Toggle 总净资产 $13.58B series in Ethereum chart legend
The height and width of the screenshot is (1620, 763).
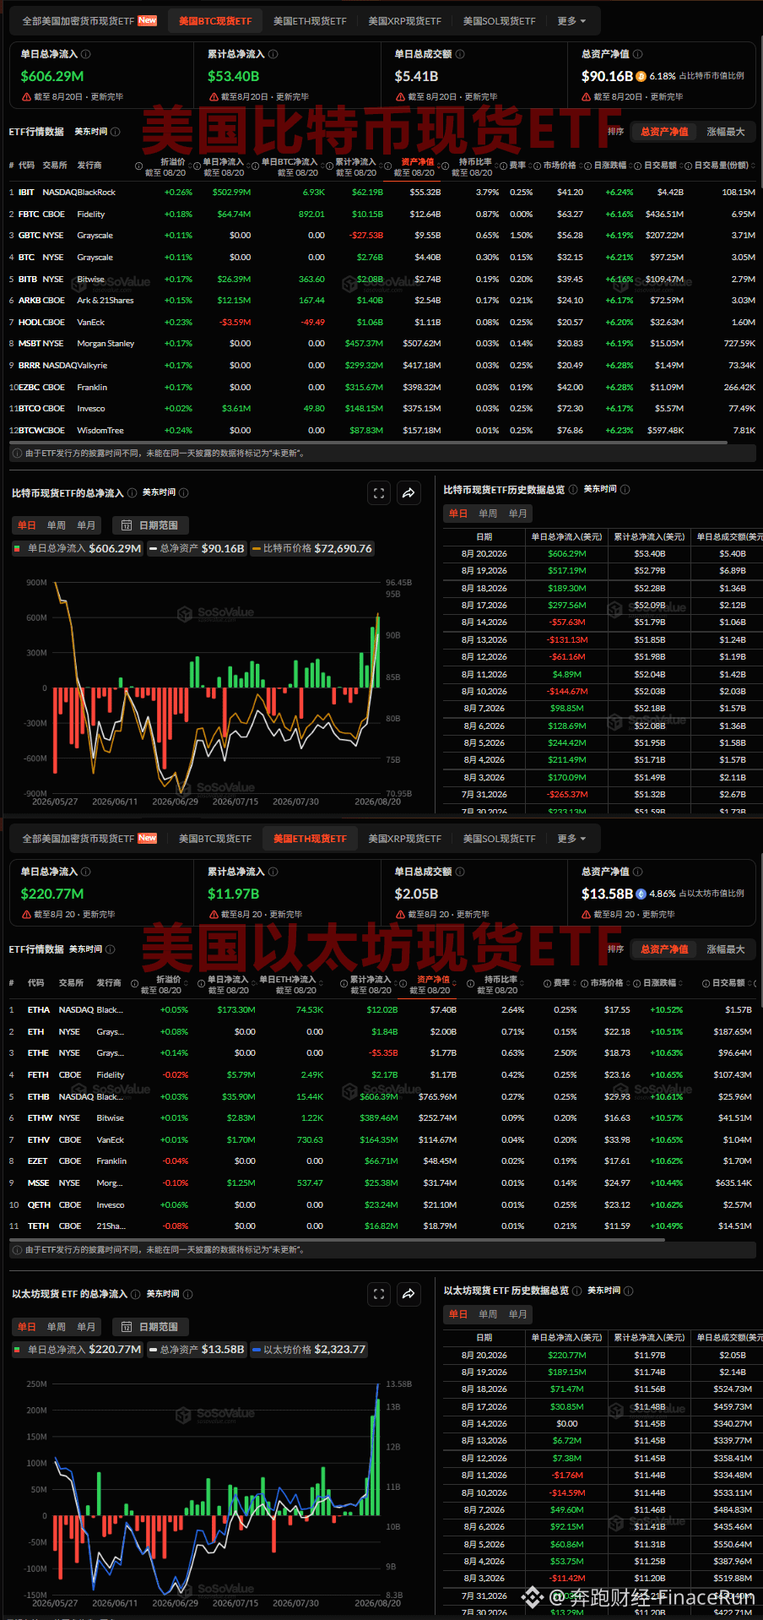[x=197, y=1350]
